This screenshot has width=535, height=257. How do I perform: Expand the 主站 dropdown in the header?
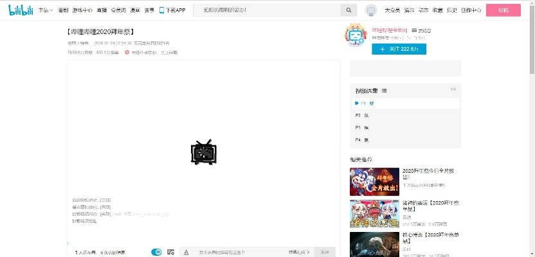tap(45, 10)
